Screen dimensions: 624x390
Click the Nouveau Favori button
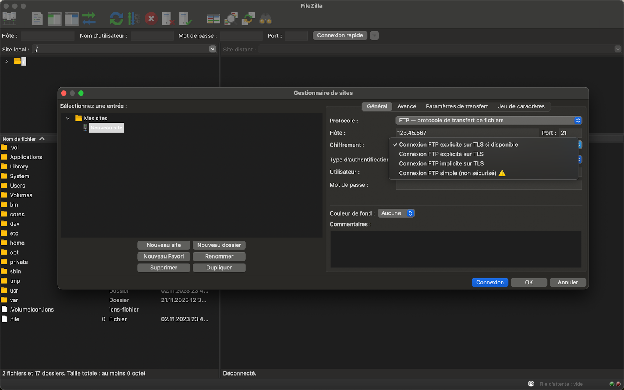(164, 256)
